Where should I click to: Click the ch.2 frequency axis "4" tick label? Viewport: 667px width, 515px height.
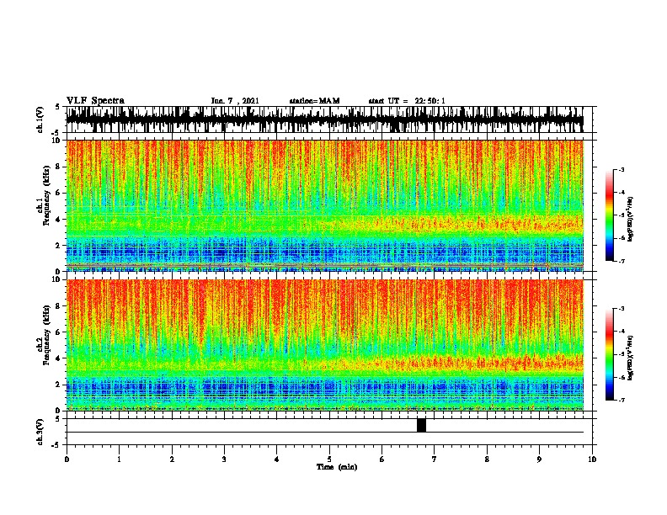click(59, 358)
